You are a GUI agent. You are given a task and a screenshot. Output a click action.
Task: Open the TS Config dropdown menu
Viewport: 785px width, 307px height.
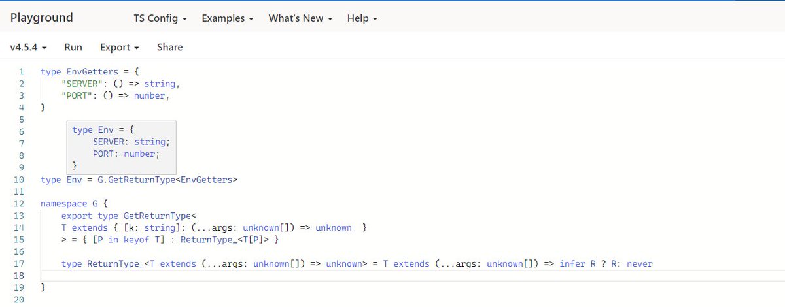[160, 18]
